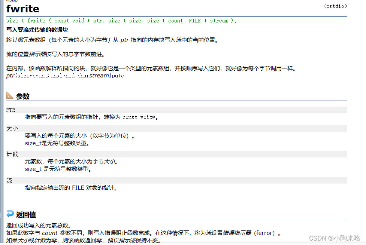Click the line beginning 在内部，该函数解释所指向的块

[x=151, y=68]
